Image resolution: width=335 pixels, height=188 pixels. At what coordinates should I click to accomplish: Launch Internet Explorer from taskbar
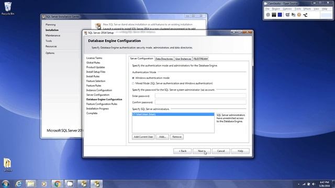(19, 183)
